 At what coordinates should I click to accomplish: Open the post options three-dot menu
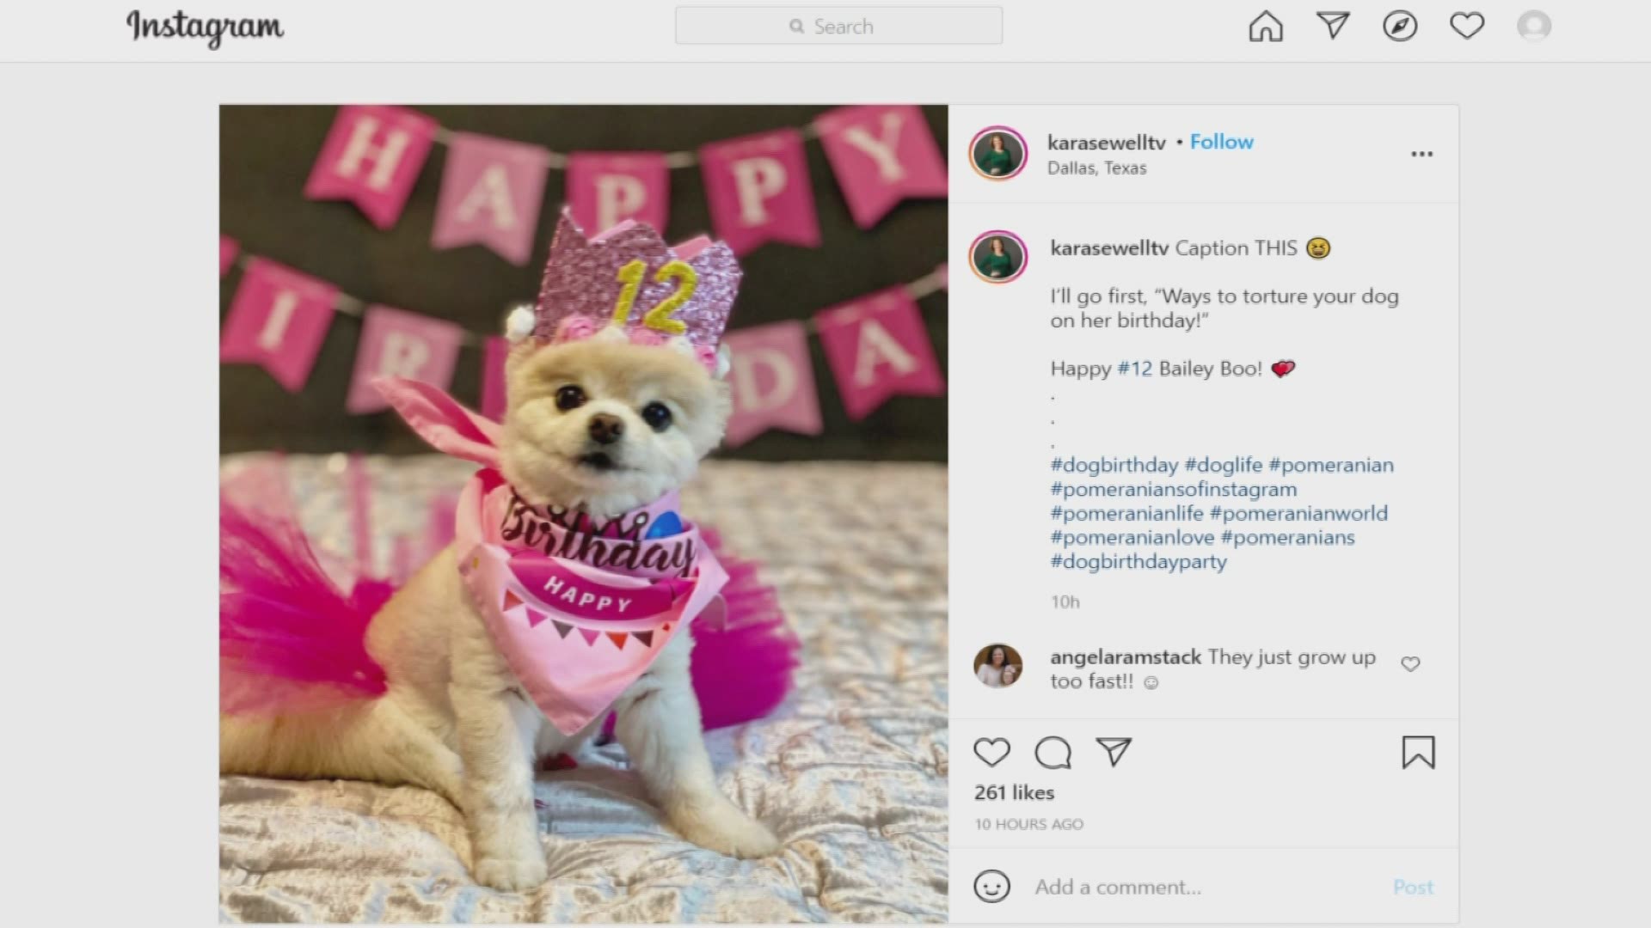click(1422, 154)
